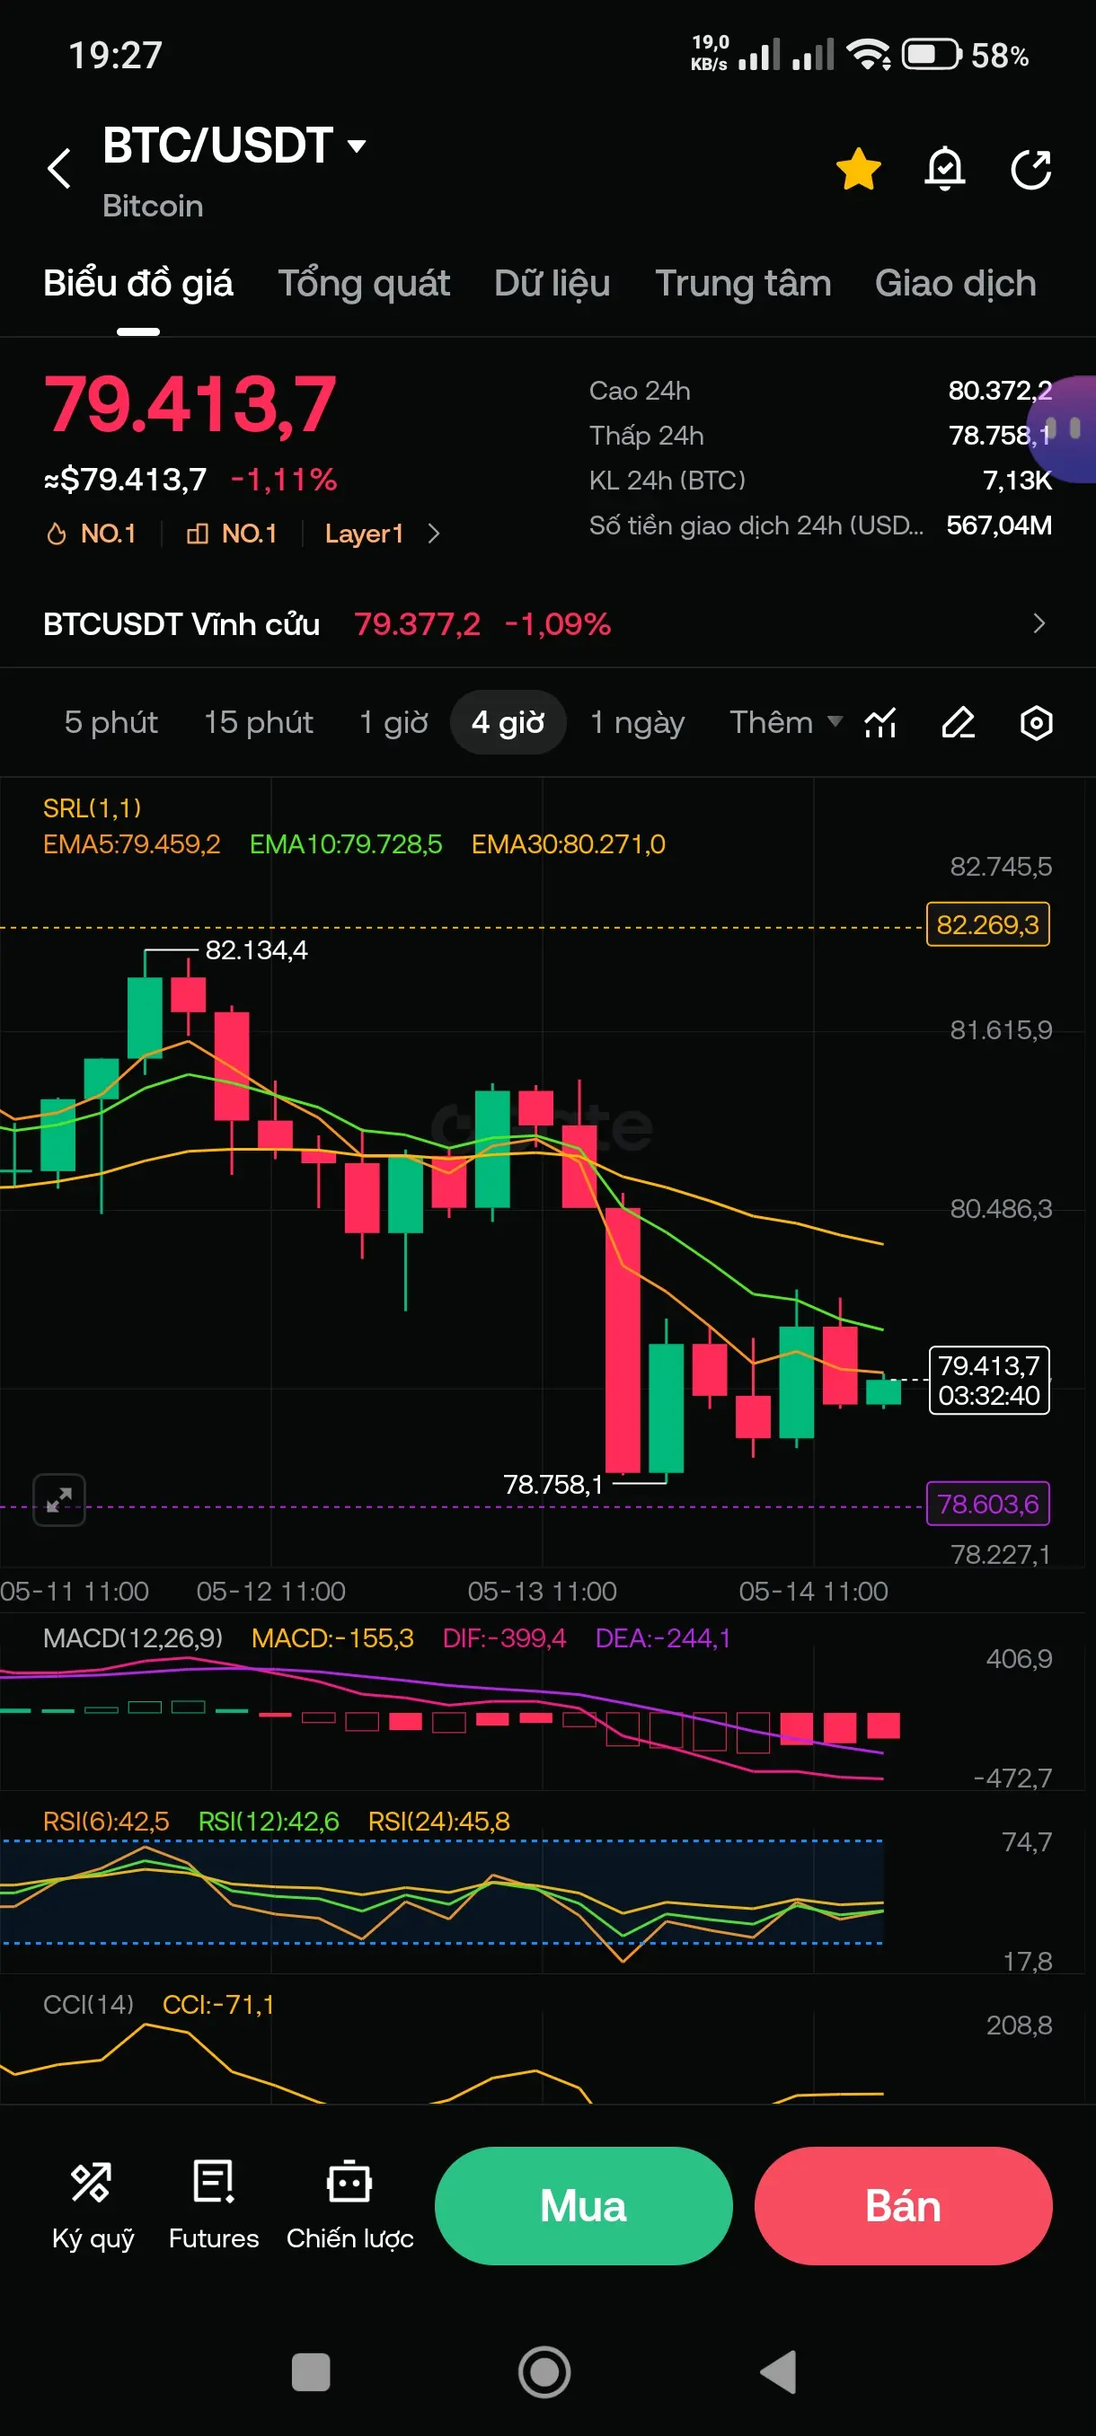Open the Layer1 category tag

tap(364, 534)
